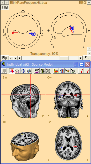Viewport: 91px width, 164px height.
Task: Click the Individual MRI - Source Model title
Action: [x=30, y=64]
